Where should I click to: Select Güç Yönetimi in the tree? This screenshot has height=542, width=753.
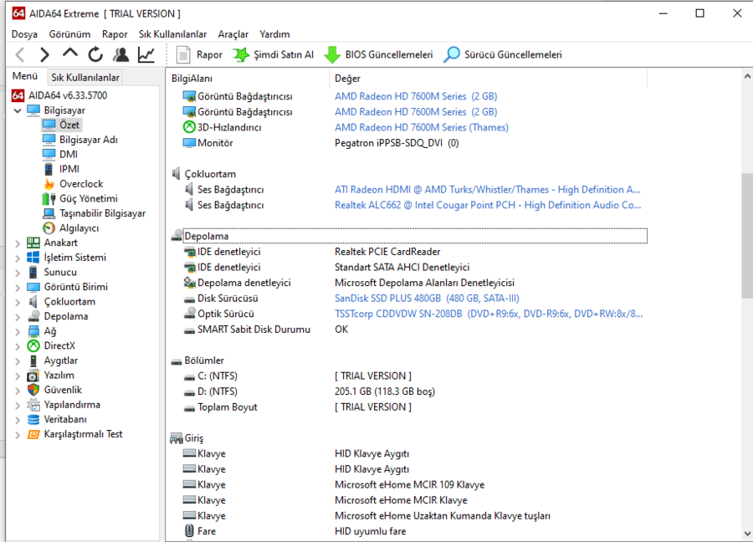pos(88,199)
